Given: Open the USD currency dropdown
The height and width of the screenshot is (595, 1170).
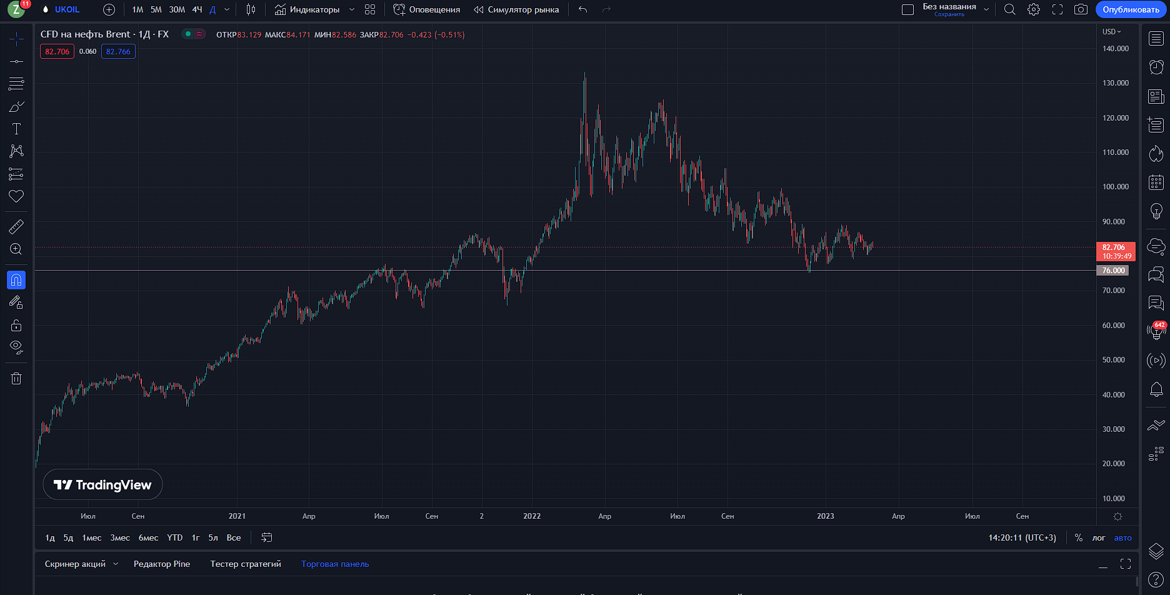Looking at the screenshot, I should [x=1112, y=31].
